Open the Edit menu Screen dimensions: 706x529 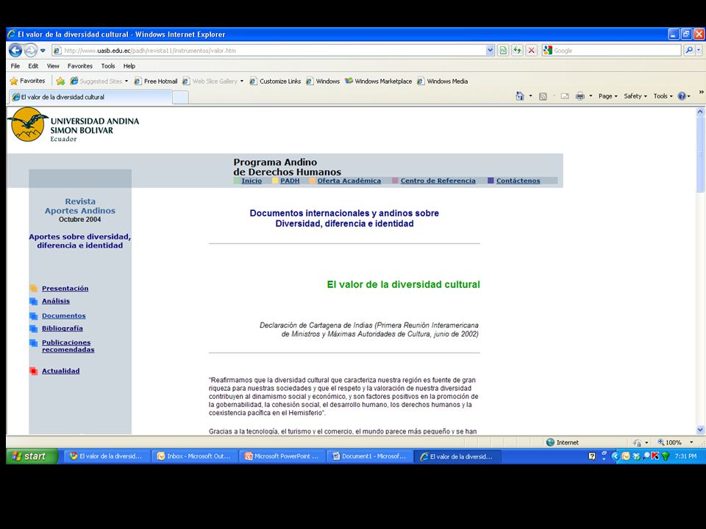pos(33,65)
